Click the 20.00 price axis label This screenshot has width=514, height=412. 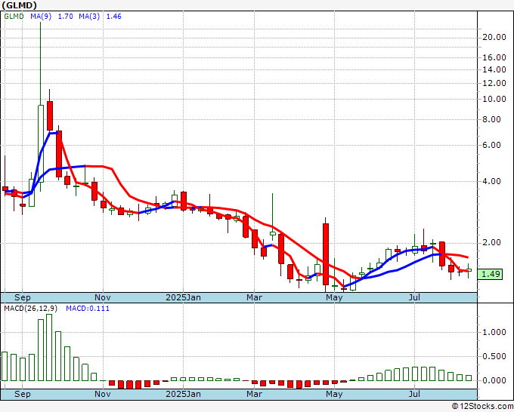tap(494, 37)
